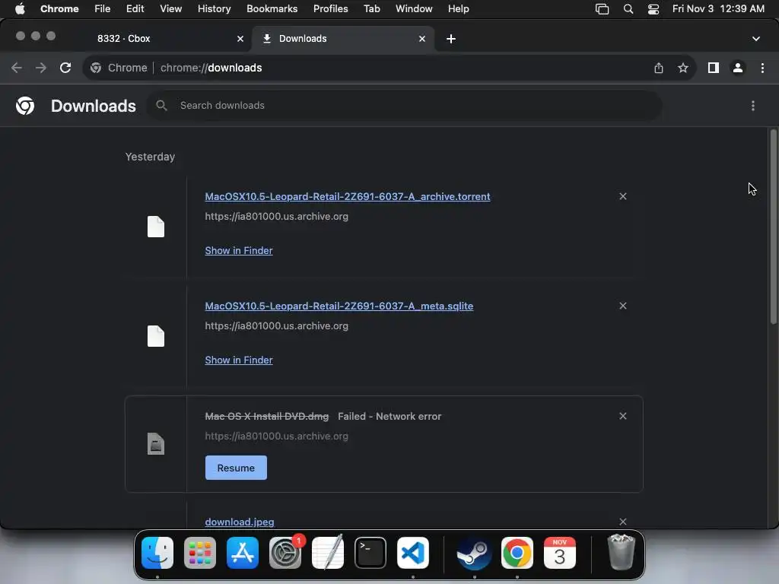Click the Chrome logo beside Downloads heading

pyautogui.click(x=25, y=105)
